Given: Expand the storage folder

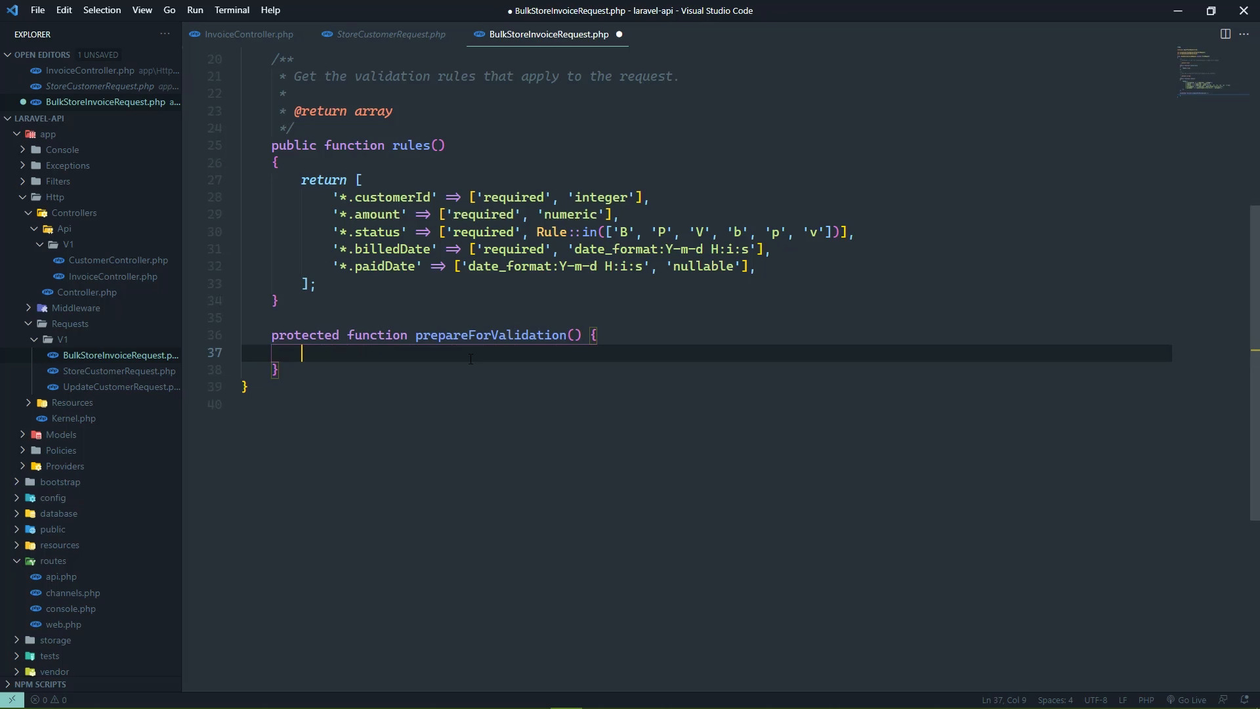Looking at the screenshot, I should pos(16,640).
